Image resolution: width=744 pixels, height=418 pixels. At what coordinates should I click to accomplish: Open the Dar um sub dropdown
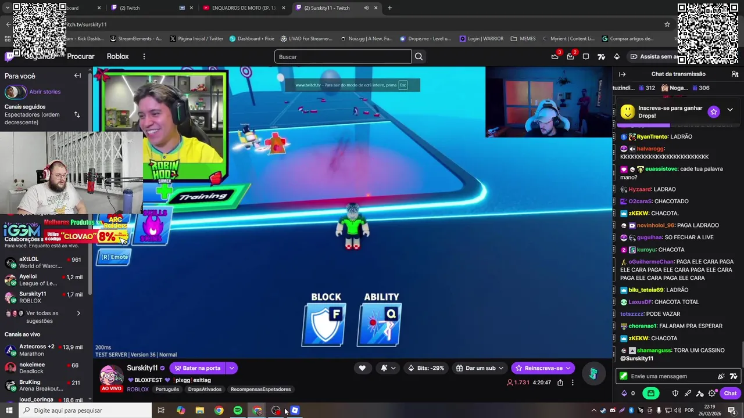[x=501, y=368]
